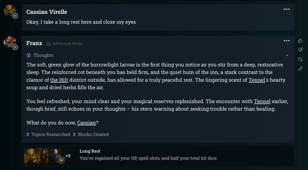Play audio on Cassian Virelle's avatar
The image size is (308, 170).
[15, 16]
